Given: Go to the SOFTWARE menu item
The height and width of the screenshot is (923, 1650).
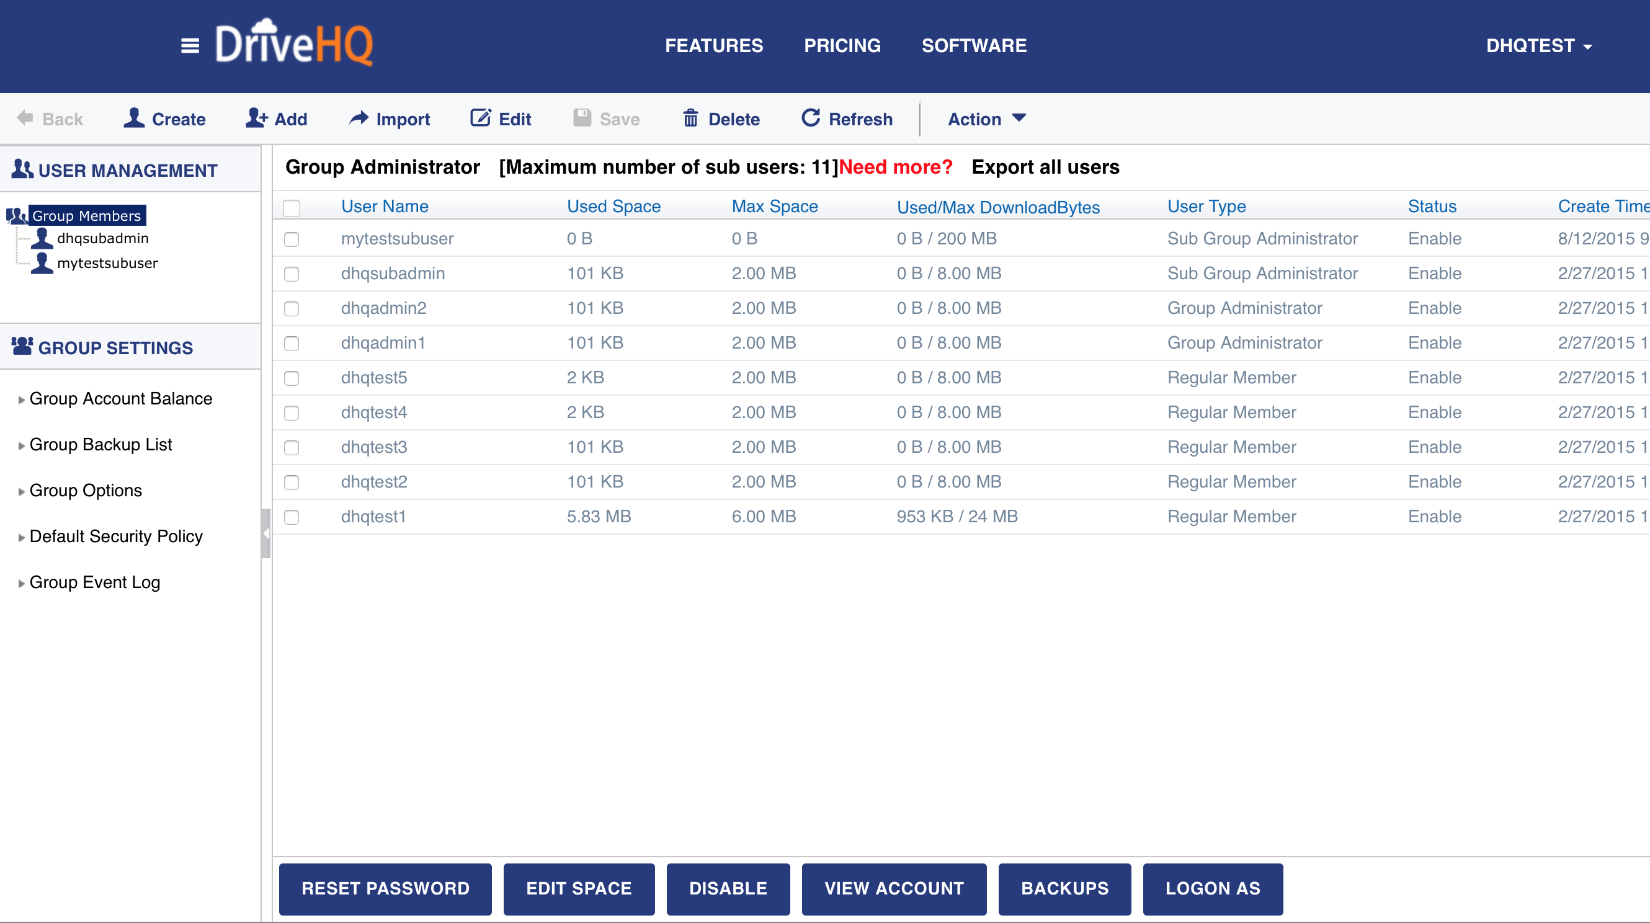Looking at the screenshot, I should [x=974, y=45].
